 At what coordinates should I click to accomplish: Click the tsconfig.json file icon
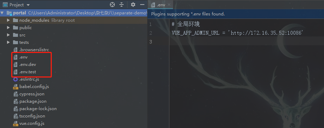[x=15, y=116]
